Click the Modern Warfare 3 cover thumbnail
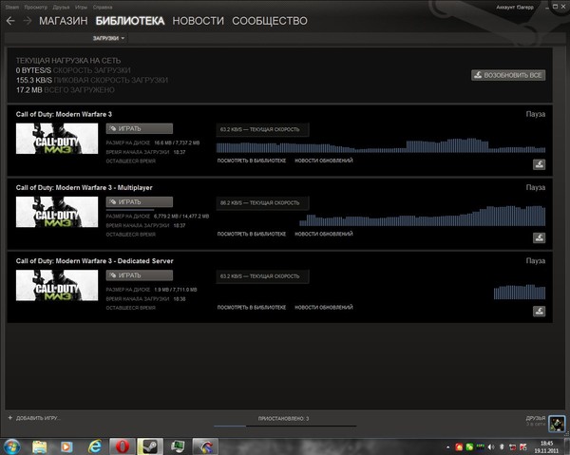This screenshot has width=570, height=455. 57,139
